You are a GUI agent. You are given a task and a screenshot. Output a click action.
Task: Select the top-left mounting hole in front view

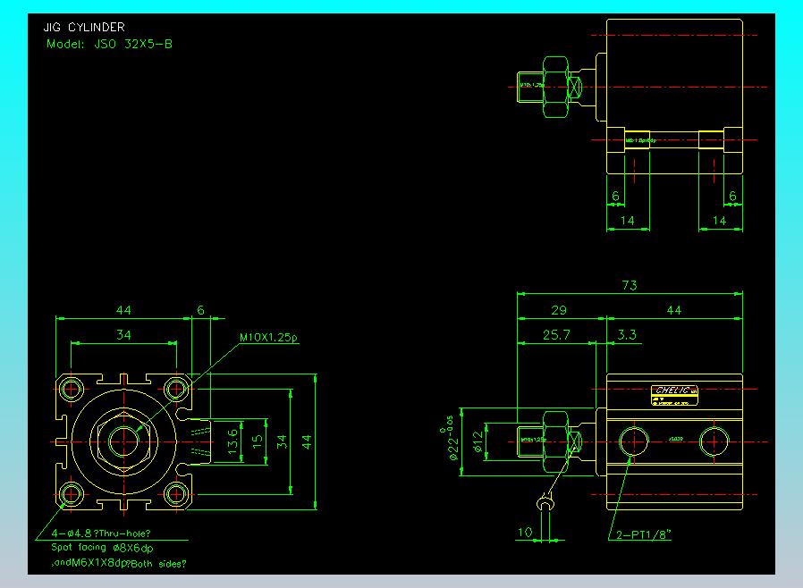[x=72, y=389]
